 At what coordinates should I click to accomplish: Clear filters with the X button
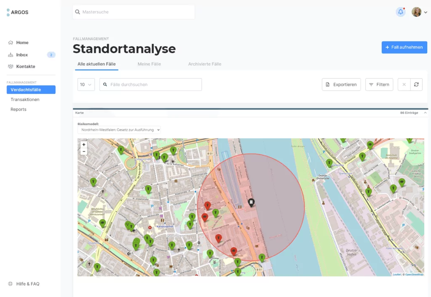[x=404, y=85]
